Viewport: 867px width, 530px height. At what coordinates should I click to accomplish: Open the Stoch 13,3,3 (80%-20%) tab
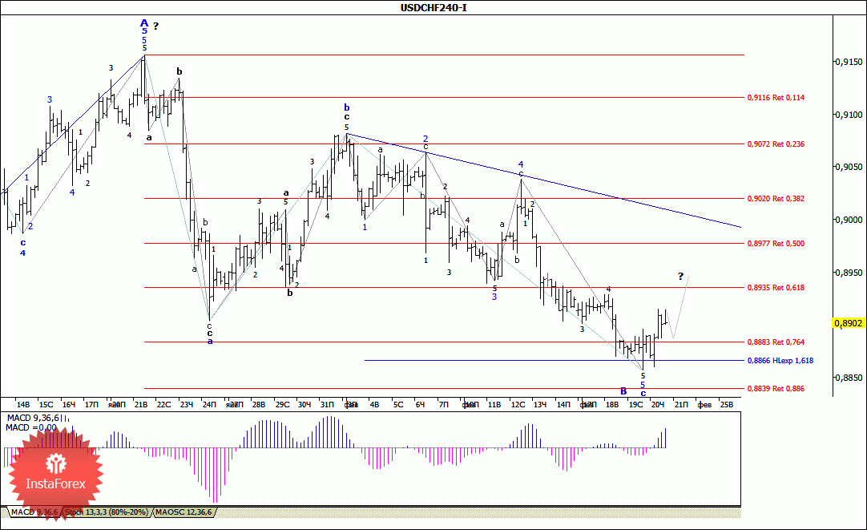click(x=106, y=512)
